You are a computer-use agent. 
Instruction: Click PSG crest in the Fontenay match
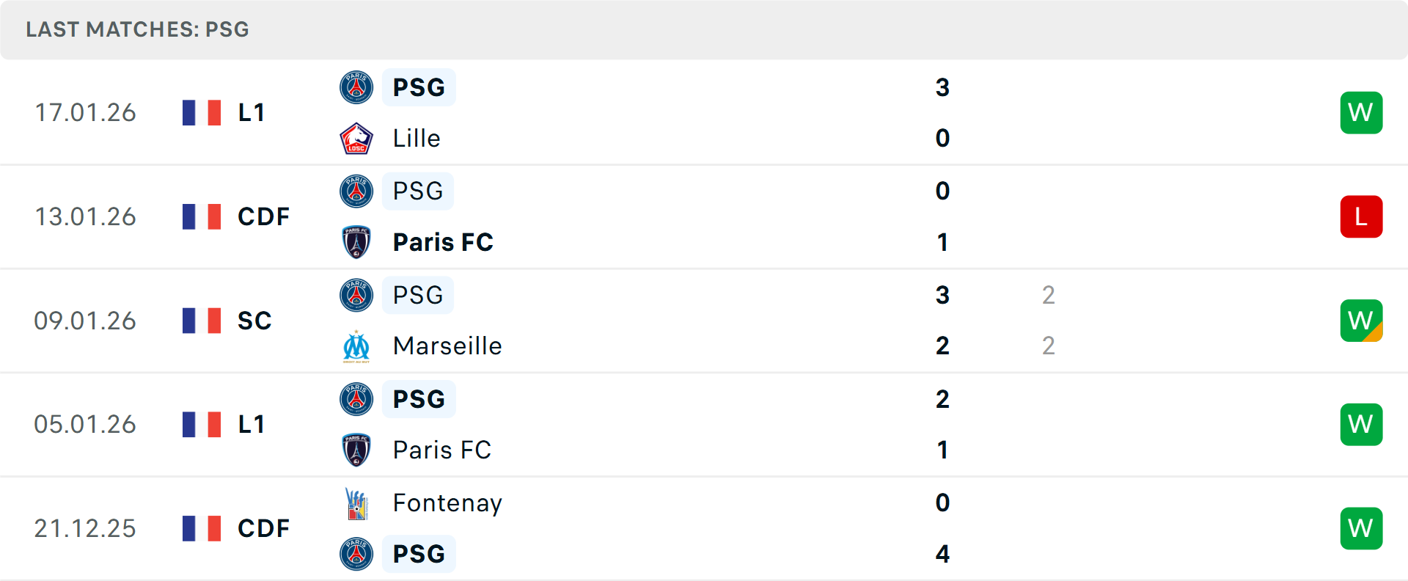pos(356,554)
